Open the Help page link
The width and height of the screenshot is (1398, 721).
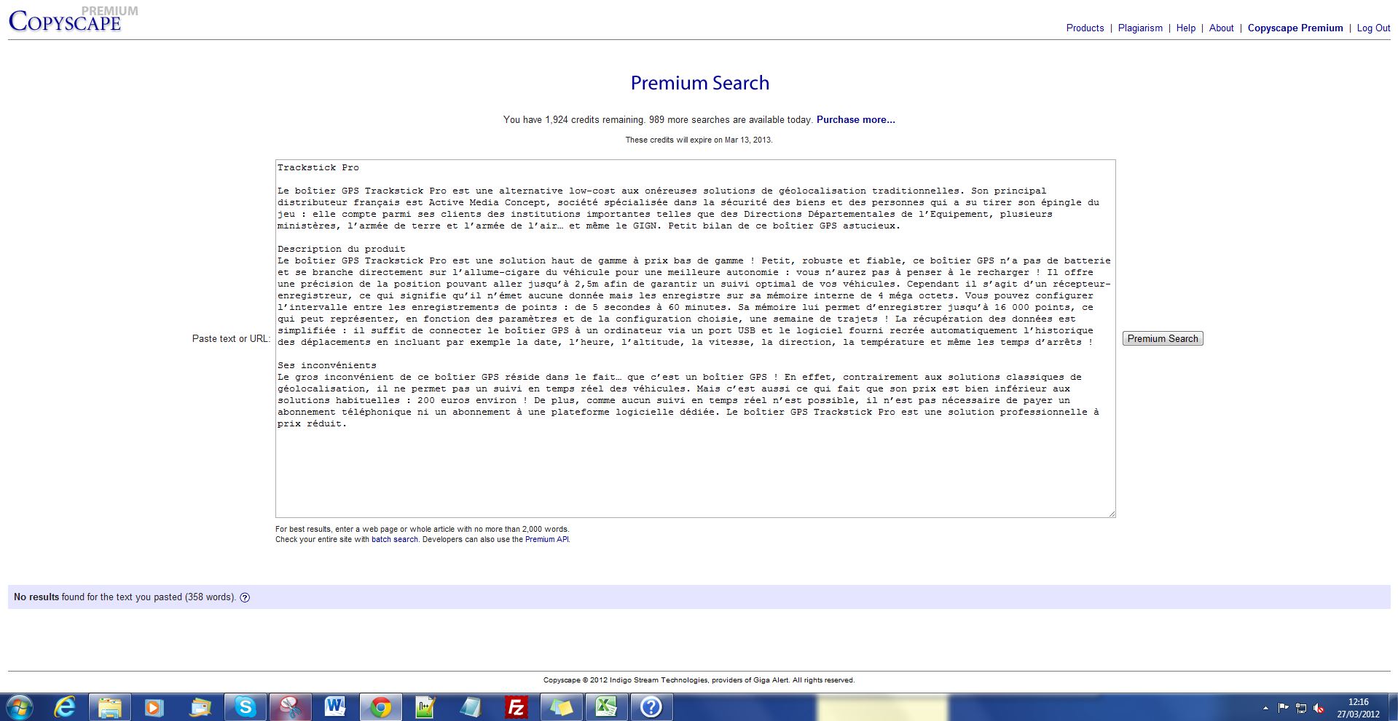click(x=1185, y=28)
